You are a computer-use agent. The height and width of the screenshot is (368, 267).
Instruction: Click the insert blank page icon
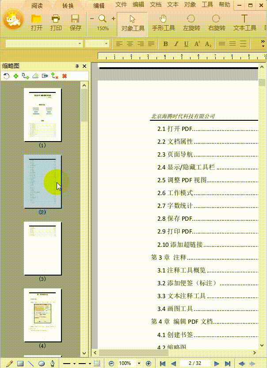[x=35, y=76]
